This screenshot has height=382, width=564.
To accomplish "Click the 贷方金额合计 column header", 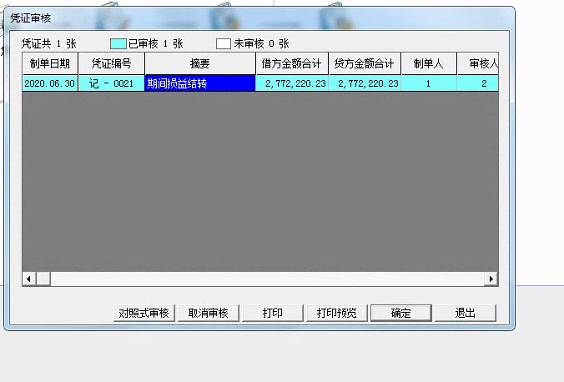I will click(x=365, y=63).
